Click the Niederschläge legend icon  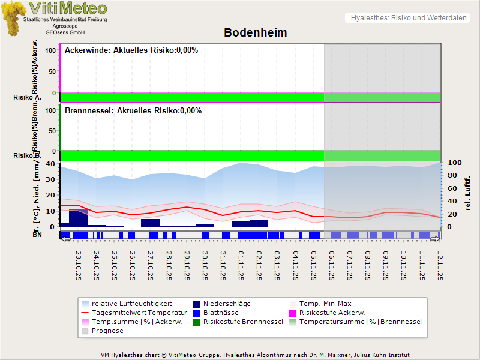[196, 304]
